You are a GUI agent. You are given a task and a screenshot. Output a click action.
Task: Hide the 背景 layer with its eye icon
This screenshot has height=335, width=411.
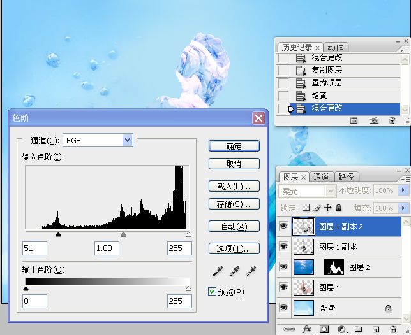pos(284,308)
